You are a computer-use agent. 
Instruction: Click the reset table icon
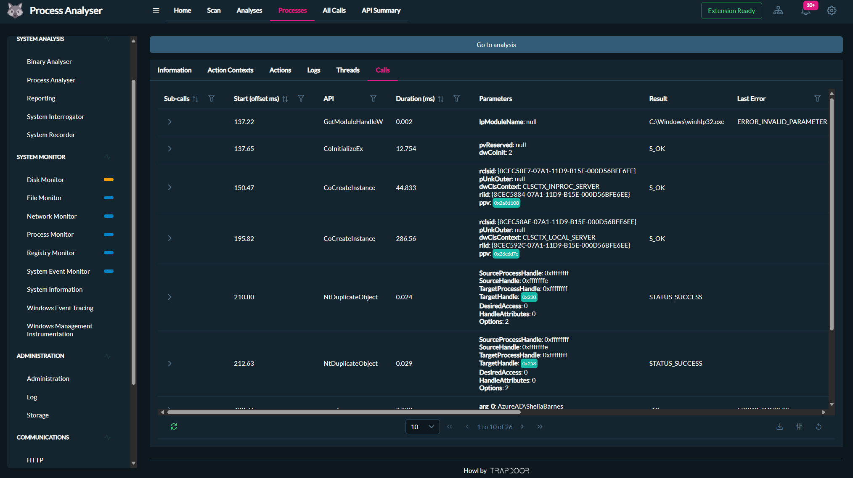click(819, 427)
